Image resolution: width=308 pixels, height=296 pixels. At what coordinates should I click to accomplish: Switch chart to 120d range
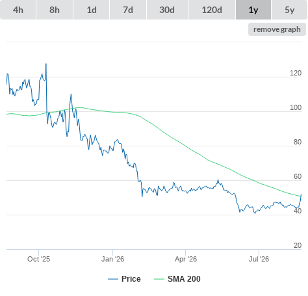(x=212, y=10)
